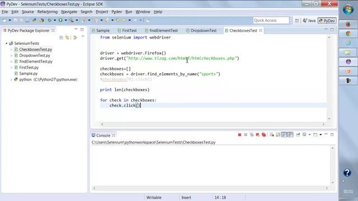The height and width of the screenshot is (201, 358).
Task: Open the Run dropdown arrow
Action: (66, 21)
